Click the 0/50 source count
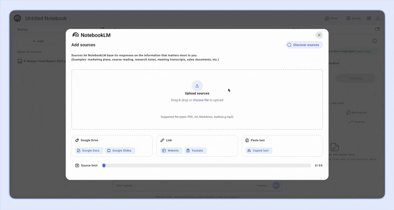 pos(318,165)
